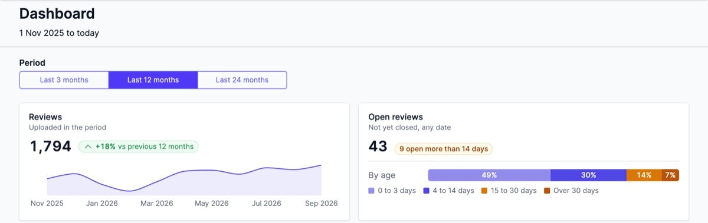This screenshot has height=223, width=708.
Task: Click the By age label
Action: coord(382,175)
